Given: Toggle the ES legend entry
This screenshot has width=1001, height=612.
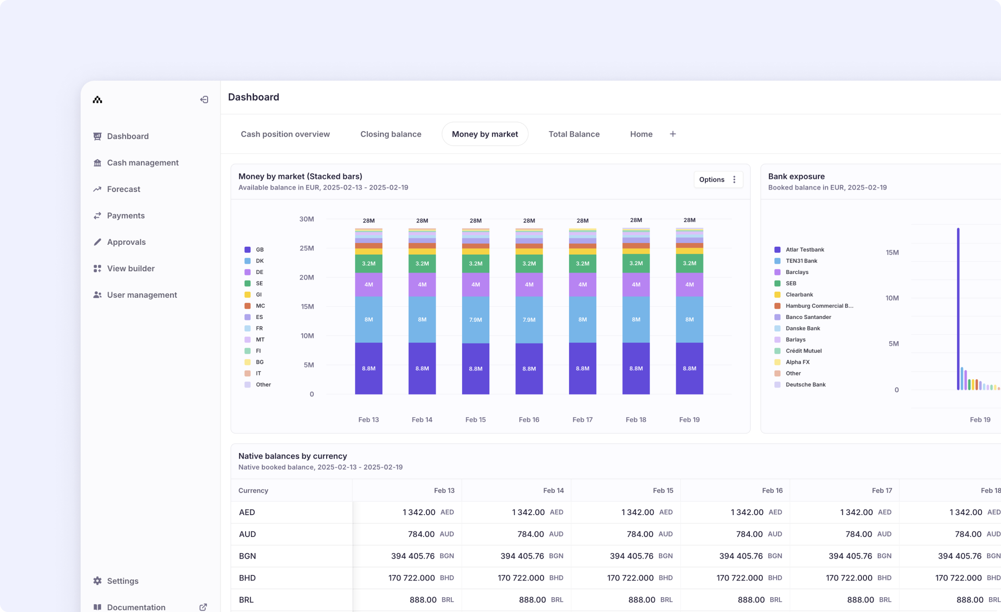Looking at the screenshot, I should point(253,317).
